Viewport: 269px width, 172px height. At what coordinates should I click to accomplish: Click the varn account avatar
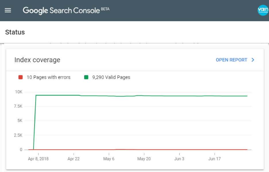point(263,10)
